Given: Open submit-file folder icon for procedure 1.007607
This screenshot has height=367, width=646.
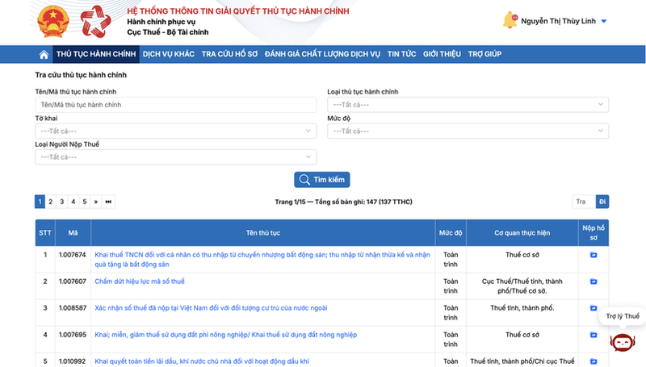Looking at the screenshot, I should click(594, 282).
